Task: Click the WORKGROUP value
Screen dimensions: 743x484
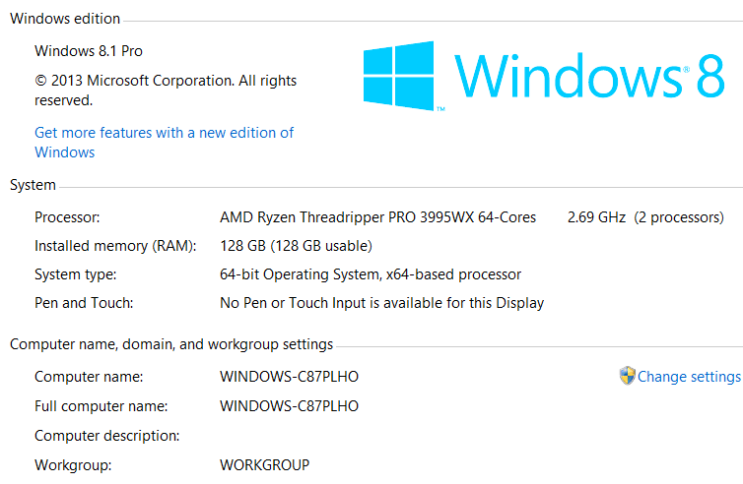Action: [264, 465]
